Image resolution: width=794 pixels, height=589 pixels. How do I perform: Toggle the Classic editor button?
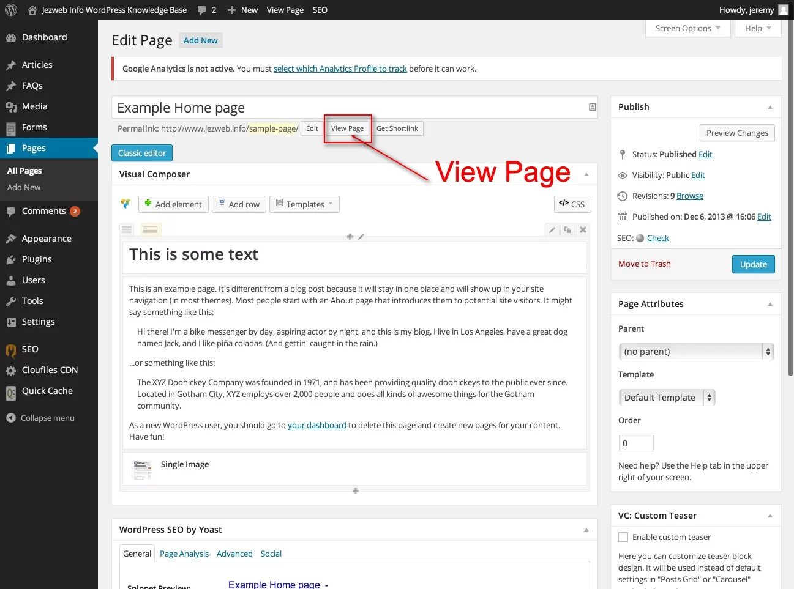coord(141,152)
